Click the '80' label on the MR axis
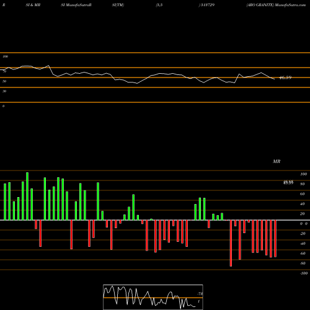Screen dimensions: 310x310 tap(303, 184)
